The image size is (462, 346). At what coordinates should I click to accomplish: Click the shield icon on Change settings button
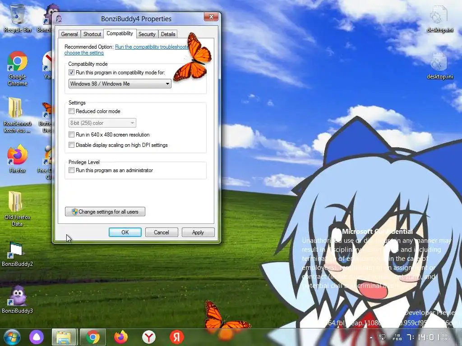tap(74, 212)
